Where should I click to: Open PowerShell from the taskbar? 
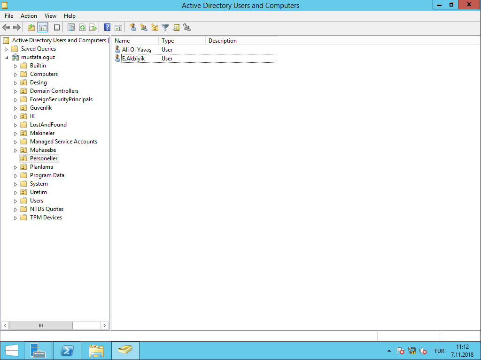tap(67, 351)
